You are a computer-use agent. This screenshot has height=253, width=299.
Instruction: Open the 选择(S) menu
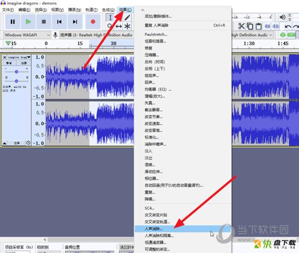tap(40, 10)
